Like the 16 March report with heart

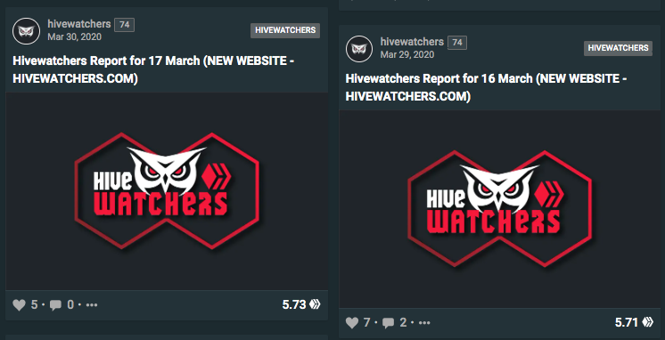click(352, 322)
